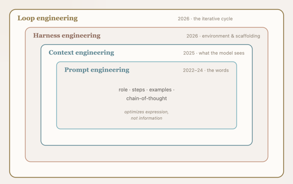Click empty space in Harness engineering box below Context box

(146, 153)
